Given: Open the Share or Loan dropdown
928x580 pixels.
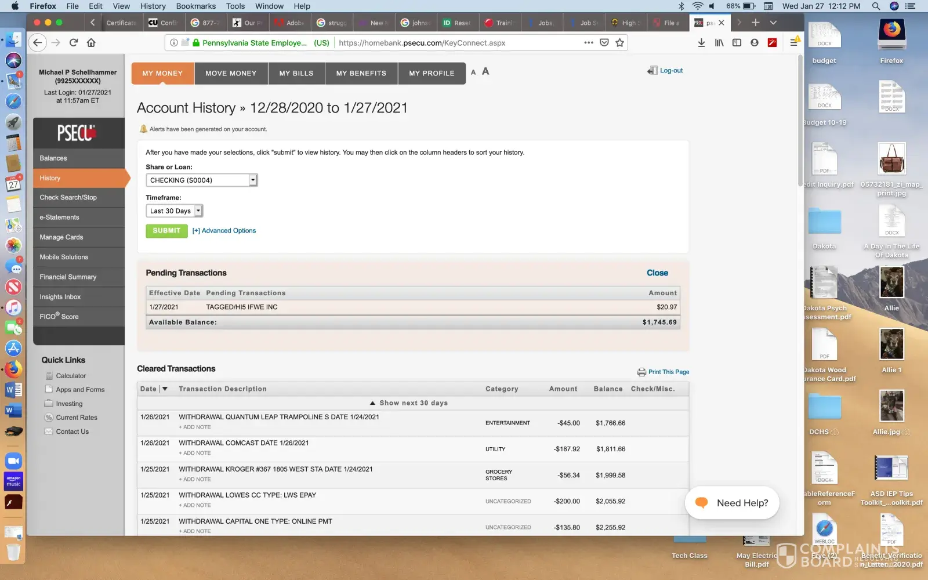Looking at the screenshot, I should [201, 180].
